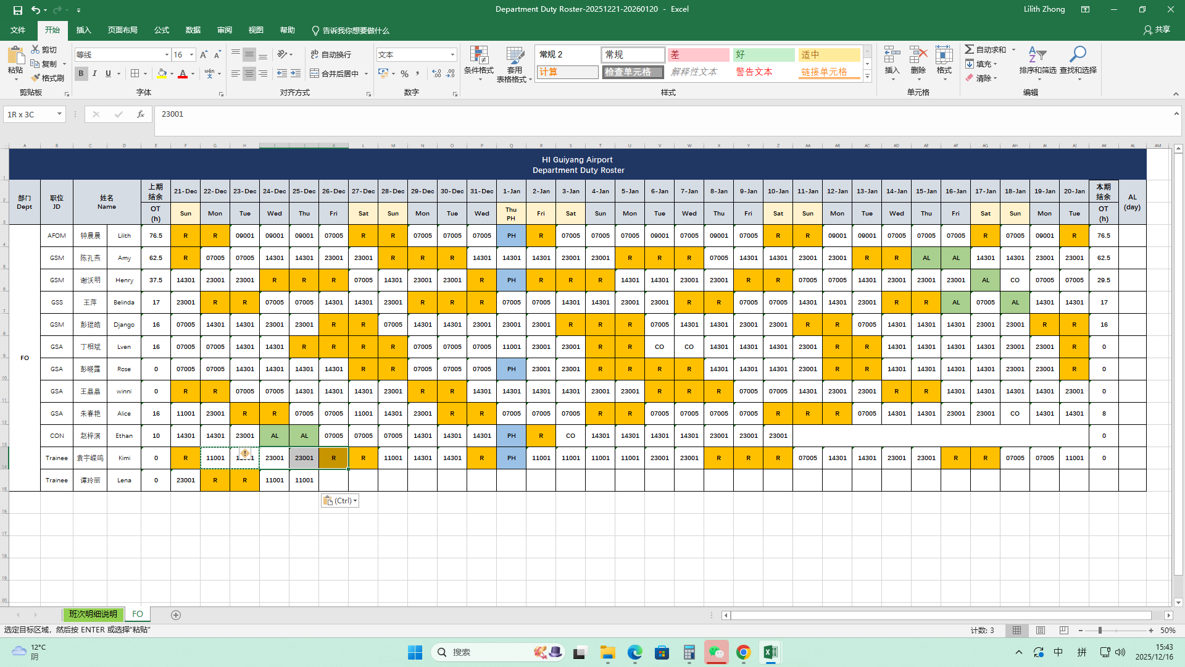1185x667 pixels.
Task: Switch to 班次明细说明 sheet tab
Action: coord(93,615)
